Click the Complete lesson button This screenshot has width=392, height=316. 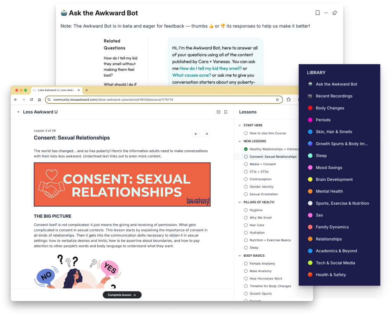[x=122, y=295]
